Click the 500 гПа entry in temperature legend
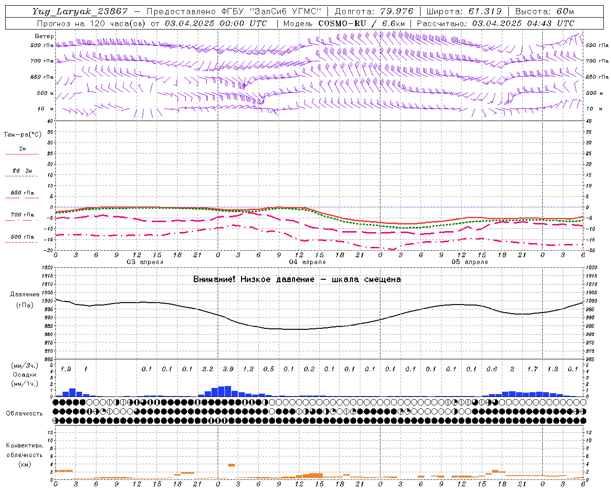This screenshot has height=488, width=611. click(22, 237)
